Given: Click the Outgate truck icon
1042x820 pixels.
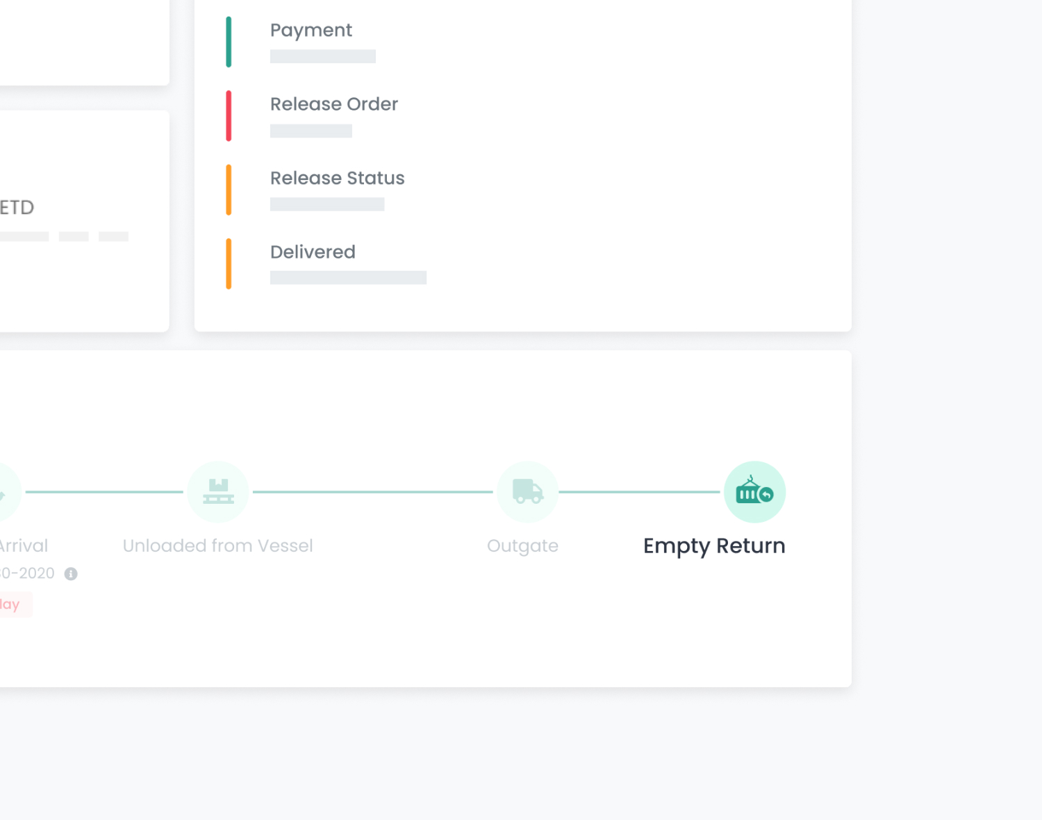Looking at the screenshot, I should click(x=528, y=492).
